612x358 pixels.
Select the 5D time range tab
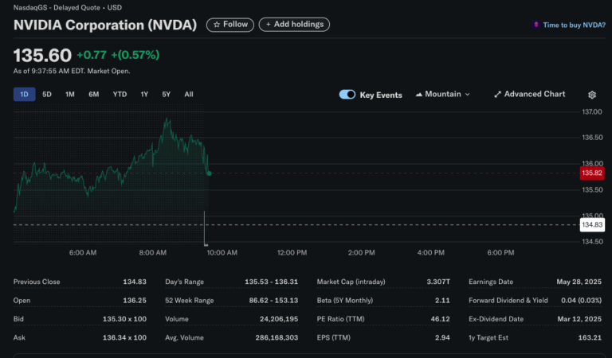[x=47, y=94]
